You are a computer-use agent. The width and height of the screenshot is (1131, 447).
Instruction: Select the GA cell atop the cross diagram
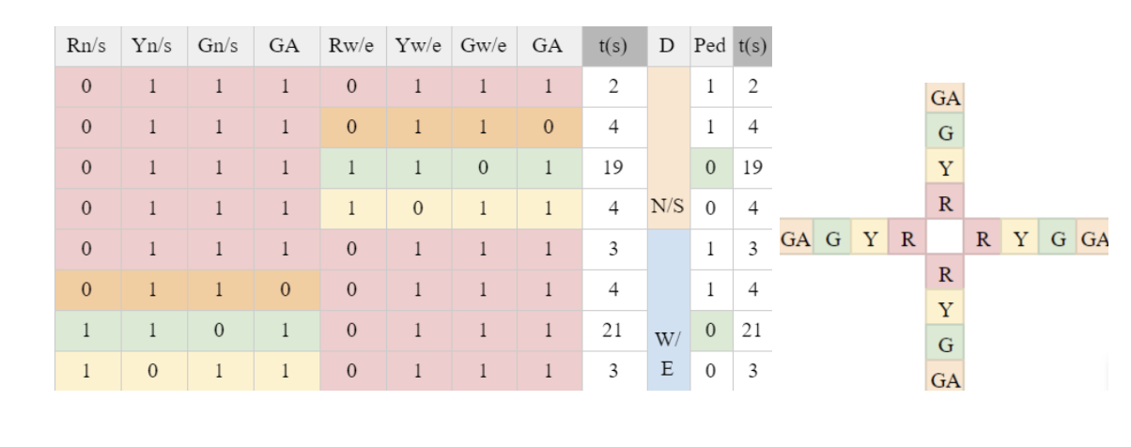tap(945, 98)
